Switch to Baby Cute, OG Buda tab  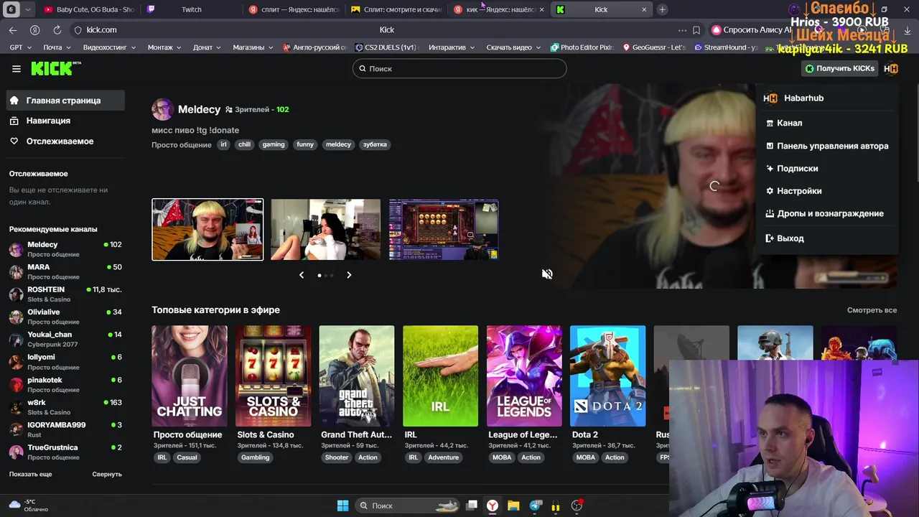(88, 9)
